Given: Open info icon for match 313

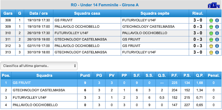Looking at the screenshot, I should (217, 53).
